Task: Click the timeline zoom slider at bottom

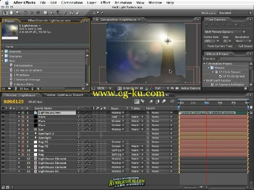Action: (190, 188)
